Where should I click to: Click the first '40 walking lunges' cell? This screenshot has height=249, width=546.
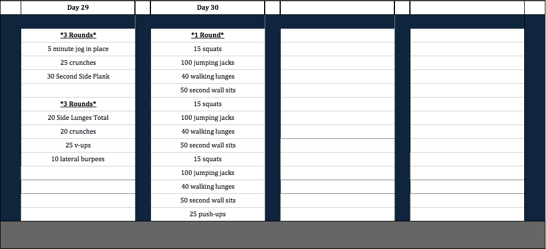coord(207,76)
